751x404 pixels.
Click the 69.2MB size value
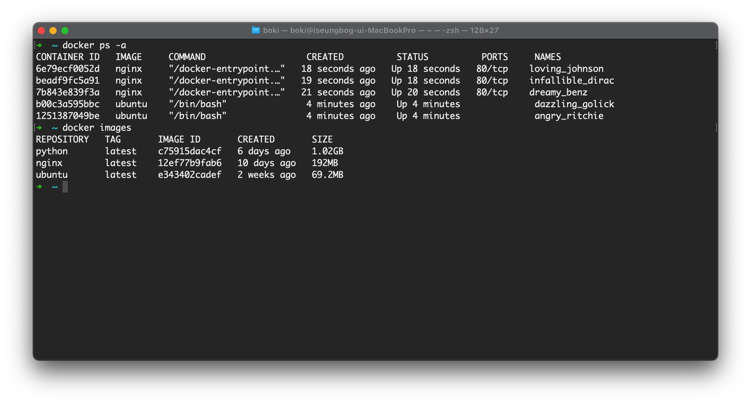point(327,175)
